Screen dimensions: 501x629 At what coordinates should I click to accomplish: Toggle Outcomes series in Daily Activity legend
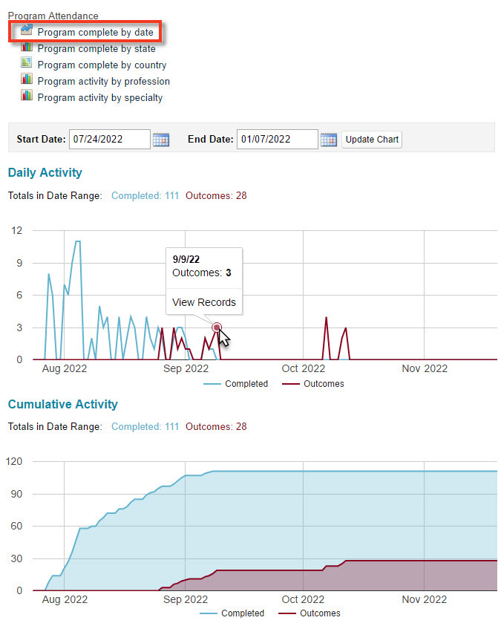(313, 384)
